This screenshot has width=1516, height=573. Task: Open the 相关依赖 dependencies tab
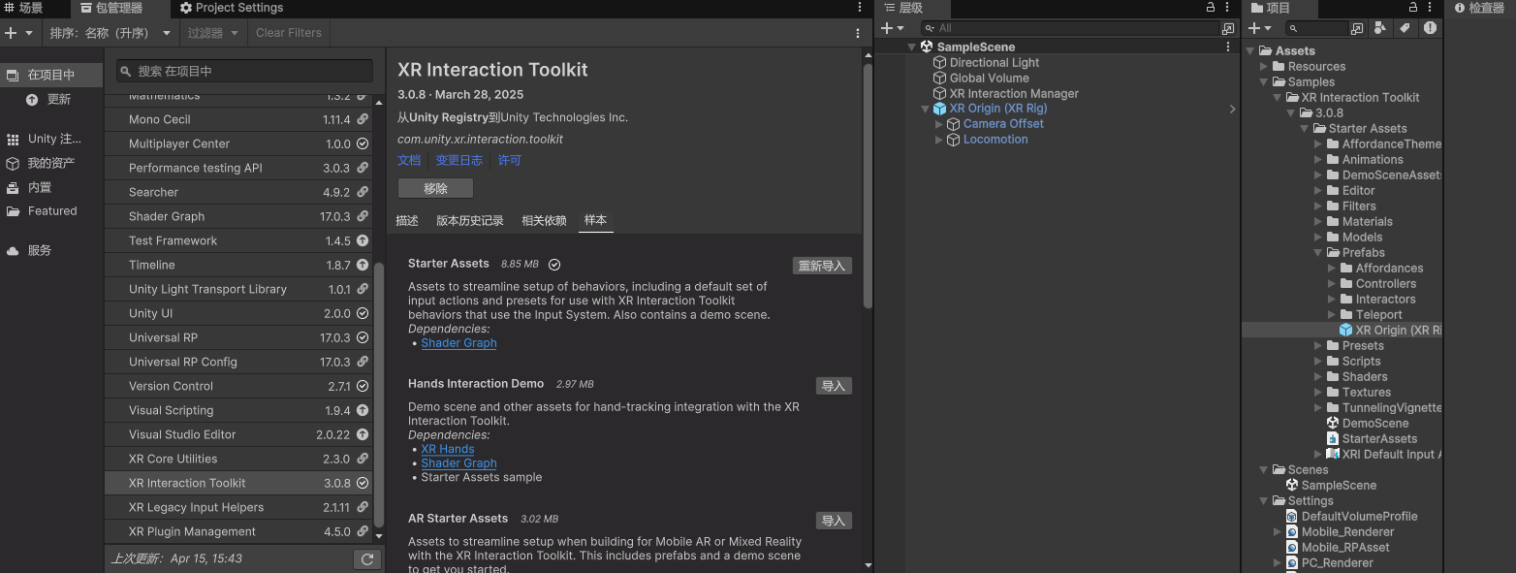[544, 221]
